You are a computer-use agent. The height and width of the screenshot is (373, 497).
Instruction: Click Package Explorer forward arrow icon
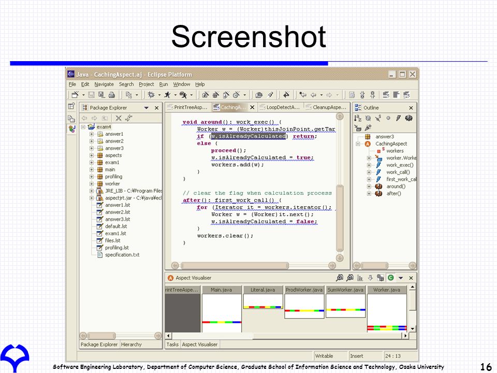click(94, 118)
